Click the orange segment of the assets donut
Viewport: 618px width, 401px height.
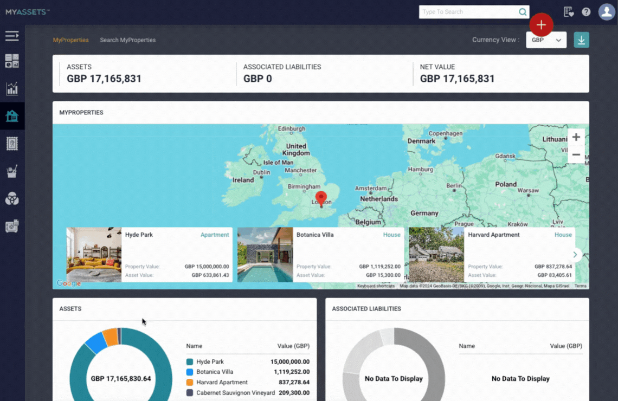click(111, 337)
